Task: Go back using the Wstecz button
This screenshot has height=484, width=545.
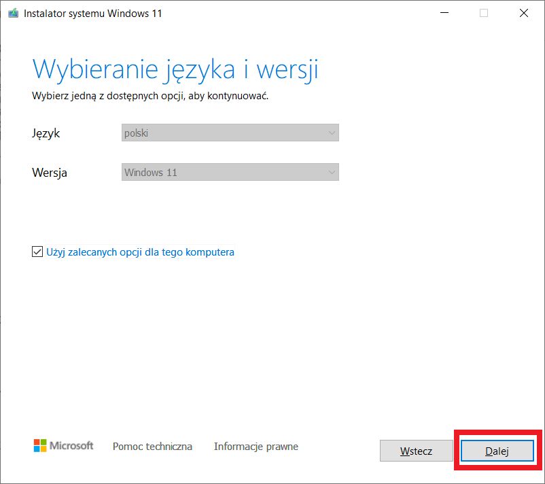Action: point(416,451)
